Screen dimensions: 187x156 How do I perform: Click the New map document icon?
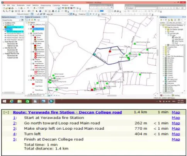pyautogui.click(x=4, y=8)
